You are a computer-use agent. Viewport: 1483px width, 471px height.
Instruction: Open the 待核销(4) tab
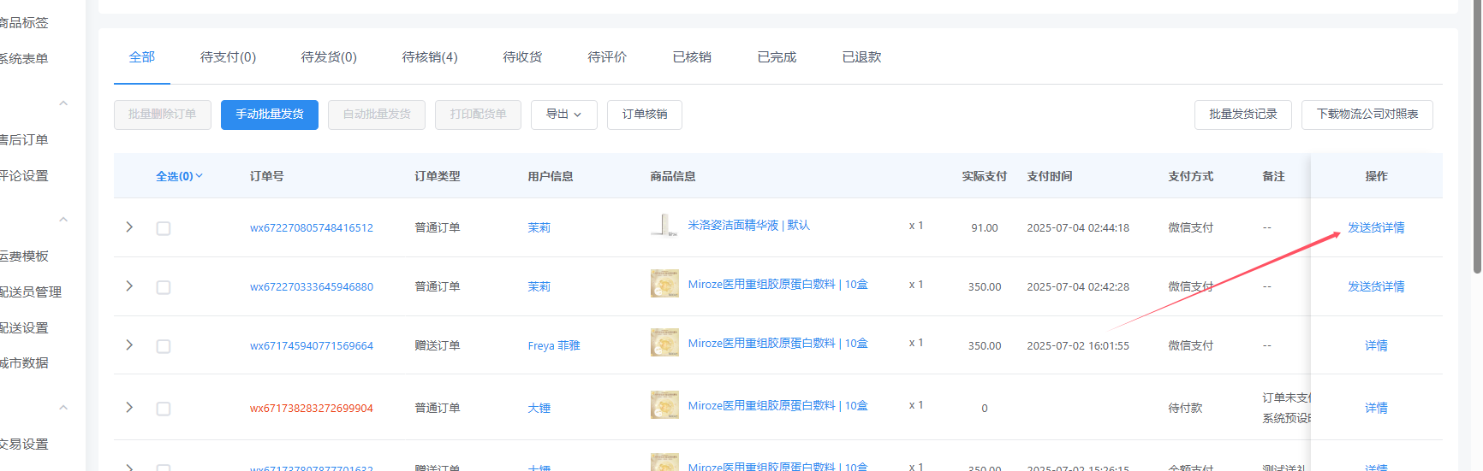coord(430,57)
